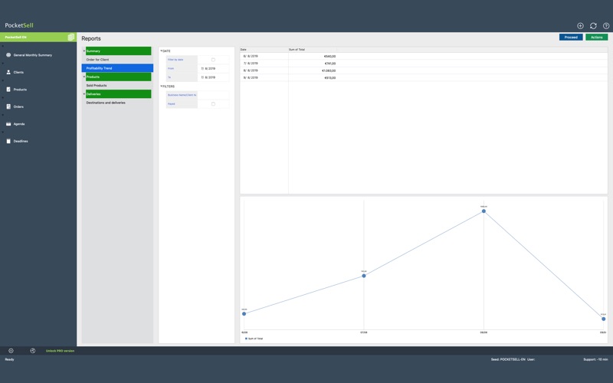This screenshot has height=383, width=613.
Task: Click the Support status bar text
Action: coord(595,359)
